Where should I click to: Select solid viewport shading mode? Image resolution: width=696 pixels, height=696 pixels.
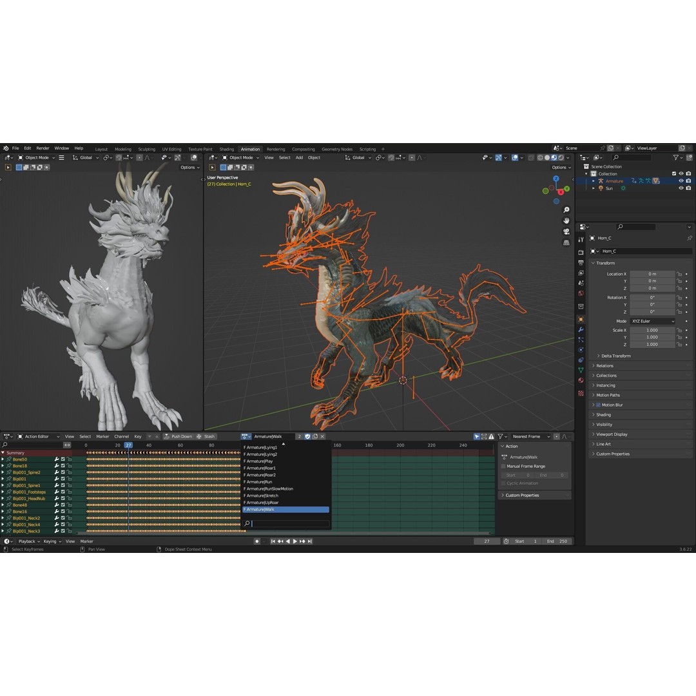(x=547, y=158)
